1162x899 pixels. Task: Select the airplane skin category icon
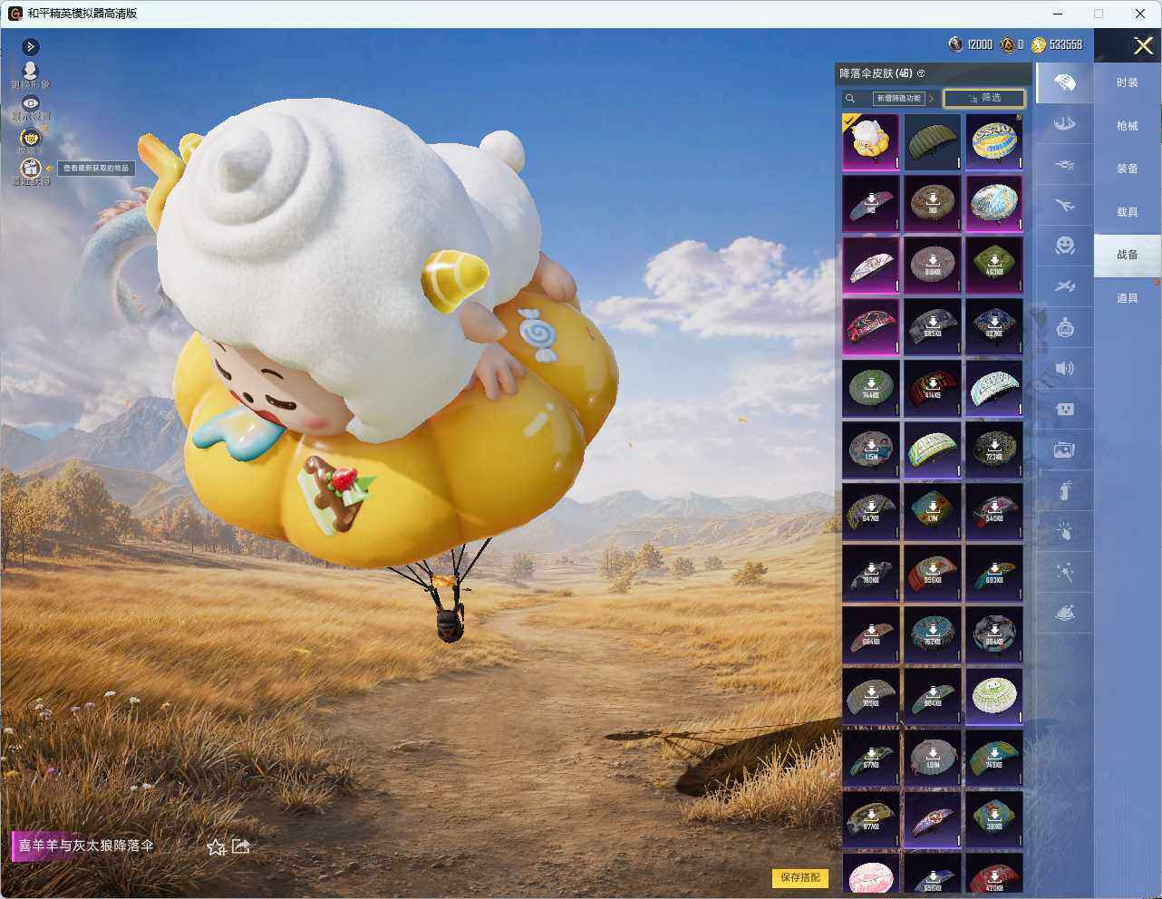click(x=1064, y=206)
